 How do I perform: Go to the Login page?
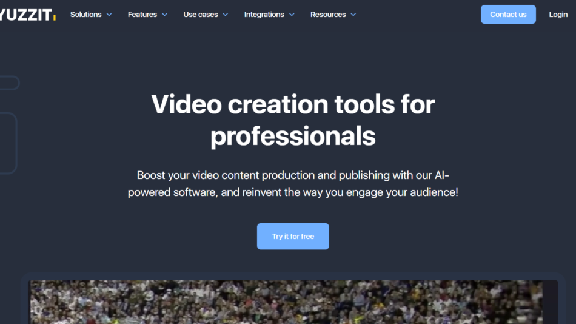(558, 15)
